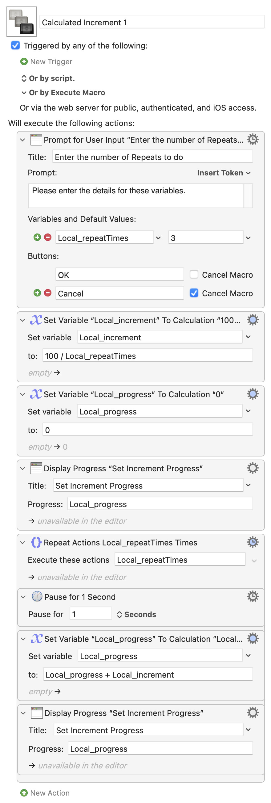Image resolution: width=271 pixels, height=803 pixels.
Task: Click the New Action plus icon
Action: [x=24, y=793]
